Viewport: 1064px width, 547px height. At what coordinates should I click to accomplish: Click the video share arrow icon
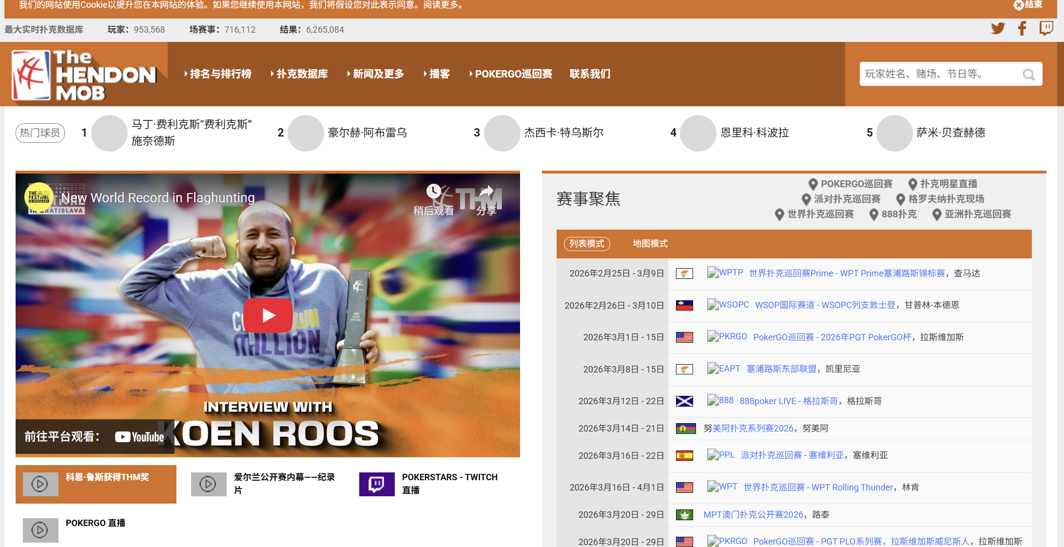coord(486,192)
